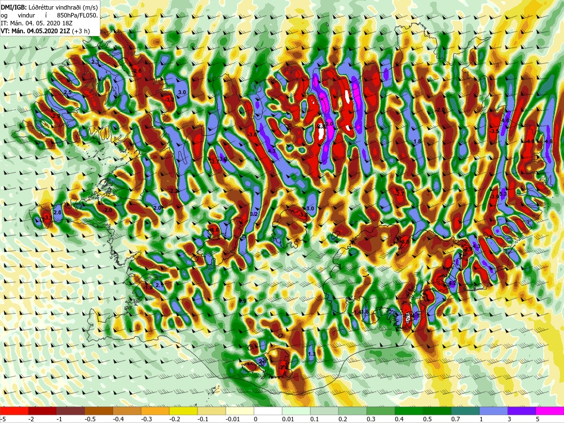Click the '2.3' value on the map
The width and height of the screenshot is (564, 423).
95,62
